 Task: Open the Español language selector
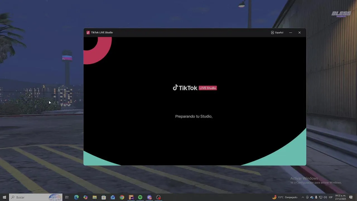point(277,33)
